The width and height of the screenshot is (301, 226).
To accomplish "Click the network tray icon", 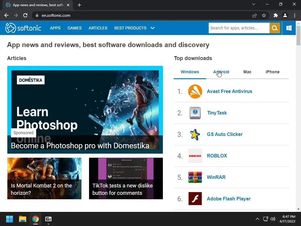I will [x=266, y=219].
